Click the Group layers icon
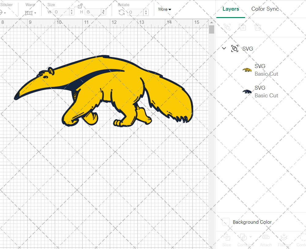Viewport: 306px width, 249px height. point(227,27)
